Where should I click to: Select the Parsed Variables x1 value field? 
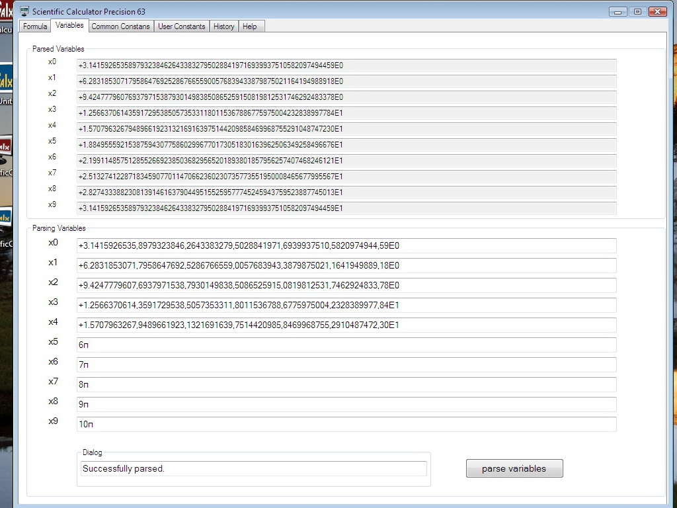[346, 81]
